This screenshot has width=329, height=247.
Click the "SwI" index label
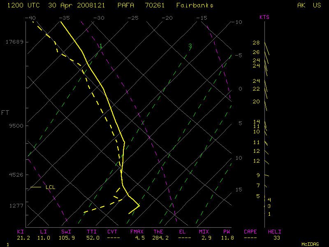point(66,232)
